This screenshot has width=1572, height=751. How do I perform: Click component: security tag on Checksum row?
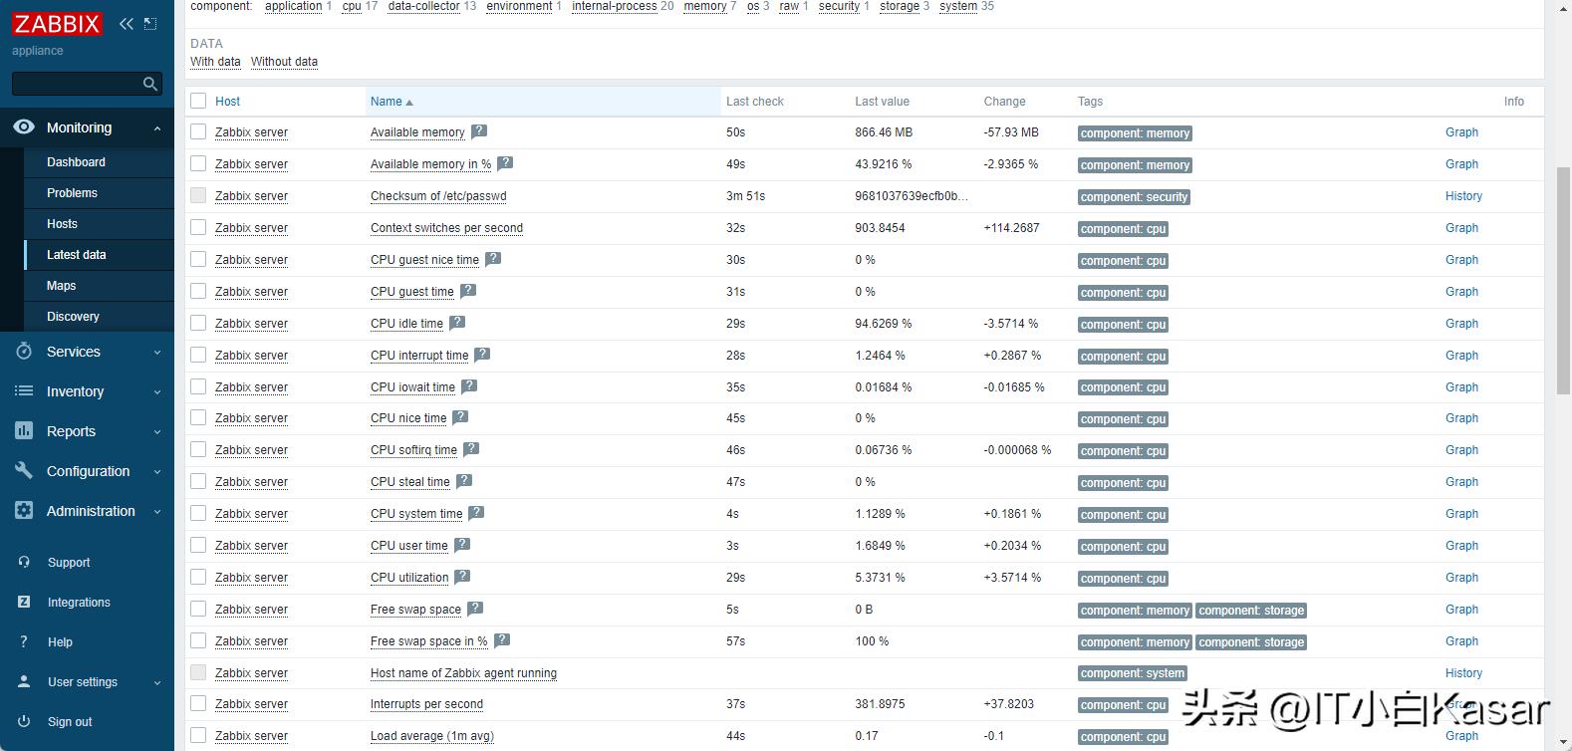pyautogui.click(x=1134, y=197)
